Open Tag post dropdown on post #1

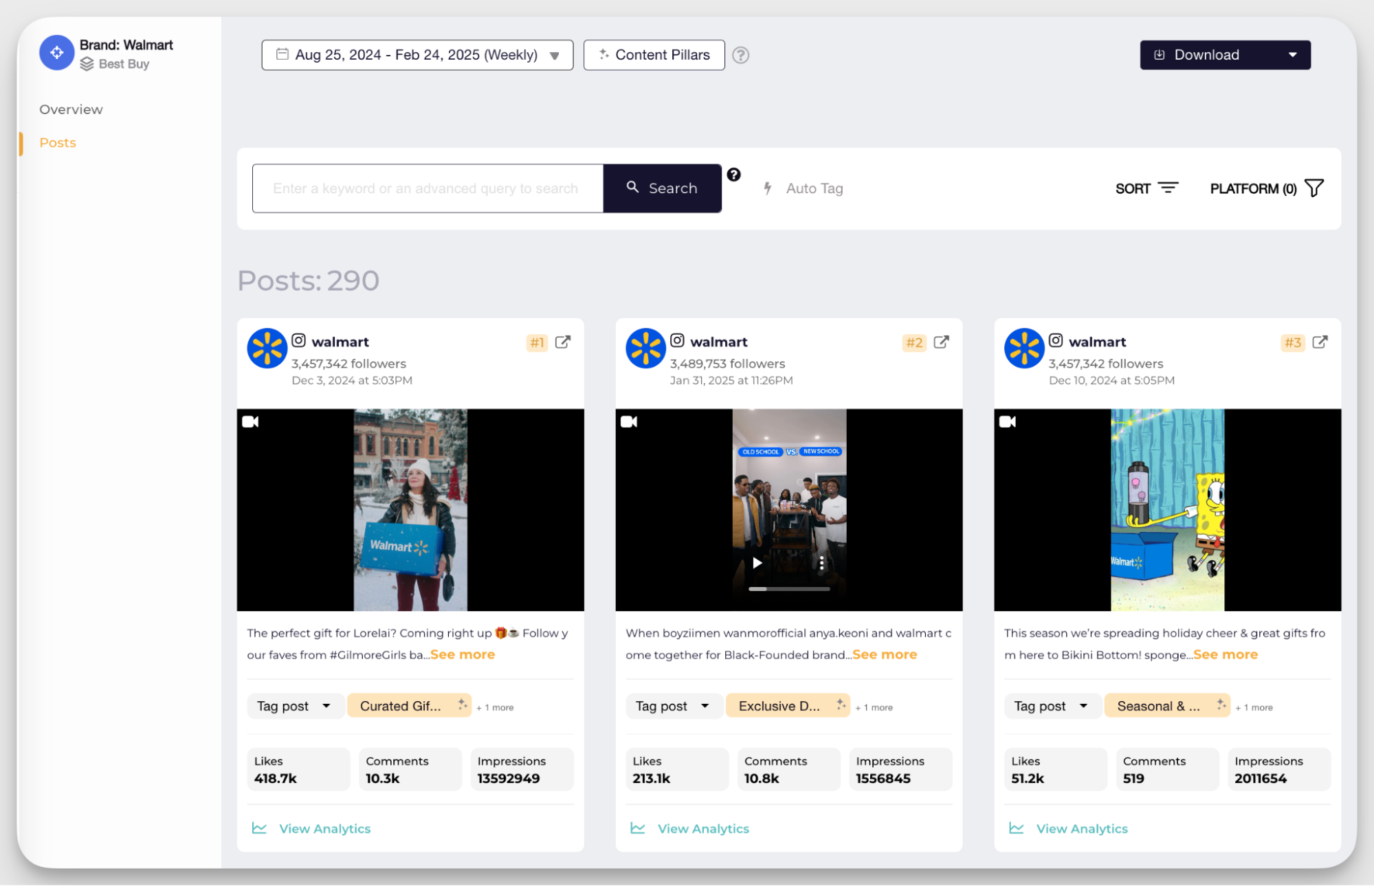tap(294, 706)
